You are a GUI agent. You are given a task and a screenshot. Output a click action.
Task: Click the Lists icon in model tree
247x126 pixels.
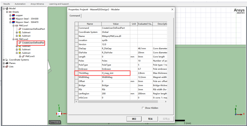pos(7,67)
